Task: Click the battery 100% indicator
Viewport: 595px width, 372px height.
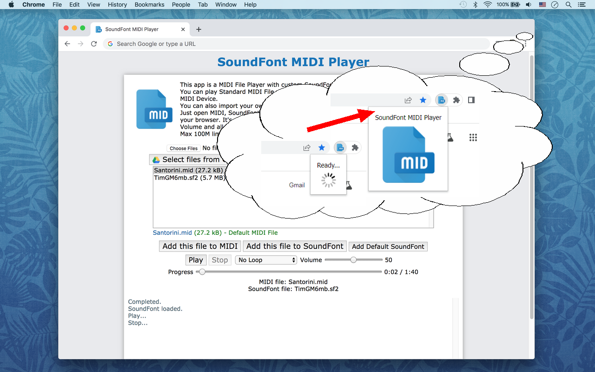Action: tap(508, 5)
